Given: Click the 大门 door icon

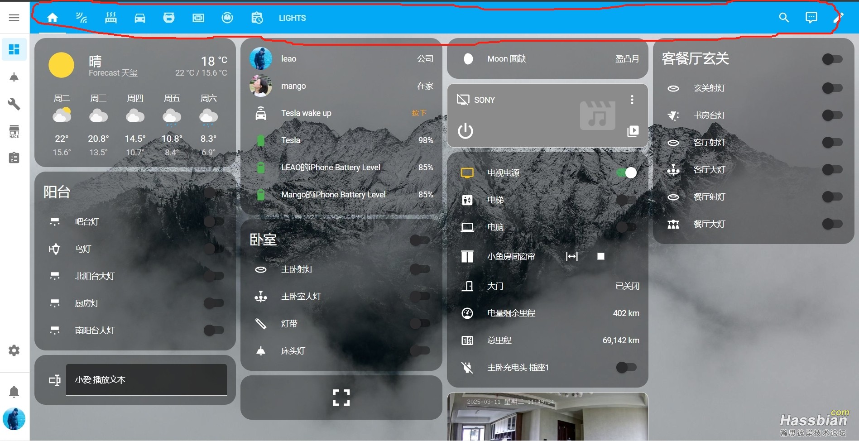Looking at the screenshot, I should [x=467, y=286].
